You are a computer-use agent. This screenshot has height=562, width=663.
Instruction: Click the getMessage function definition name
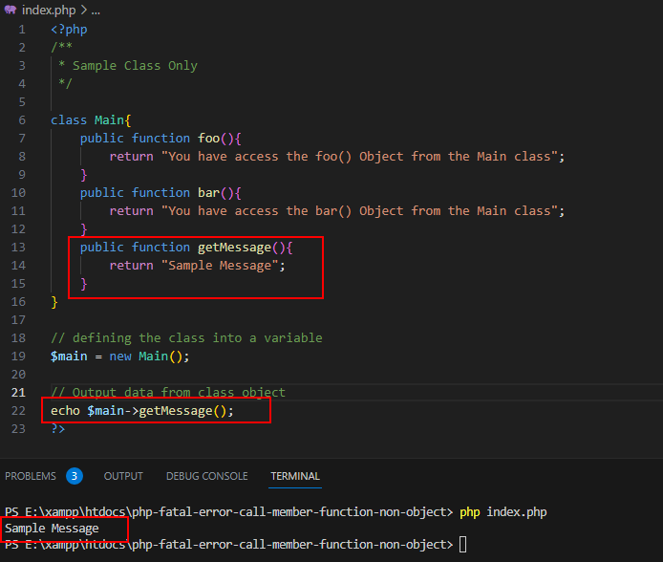pyautogui.click(x=234, y=248)
